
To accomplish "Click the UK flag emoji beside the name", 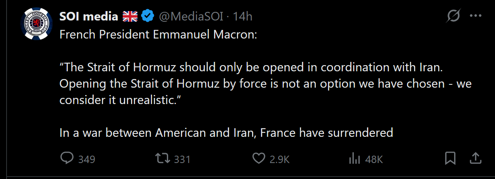I will coord(130,16).
